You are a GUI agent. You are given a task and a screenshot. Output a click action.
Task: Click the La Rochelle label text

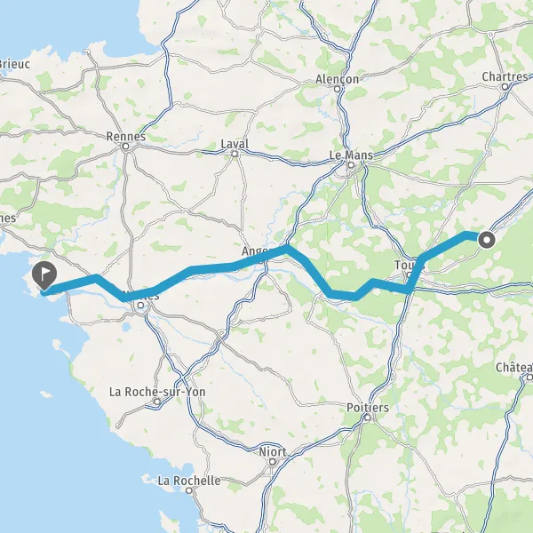[189, 481]
